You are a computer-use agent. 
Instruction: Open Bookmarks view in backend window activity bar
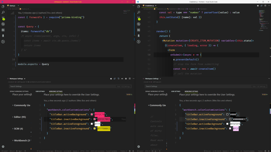[x=3, y=36]
